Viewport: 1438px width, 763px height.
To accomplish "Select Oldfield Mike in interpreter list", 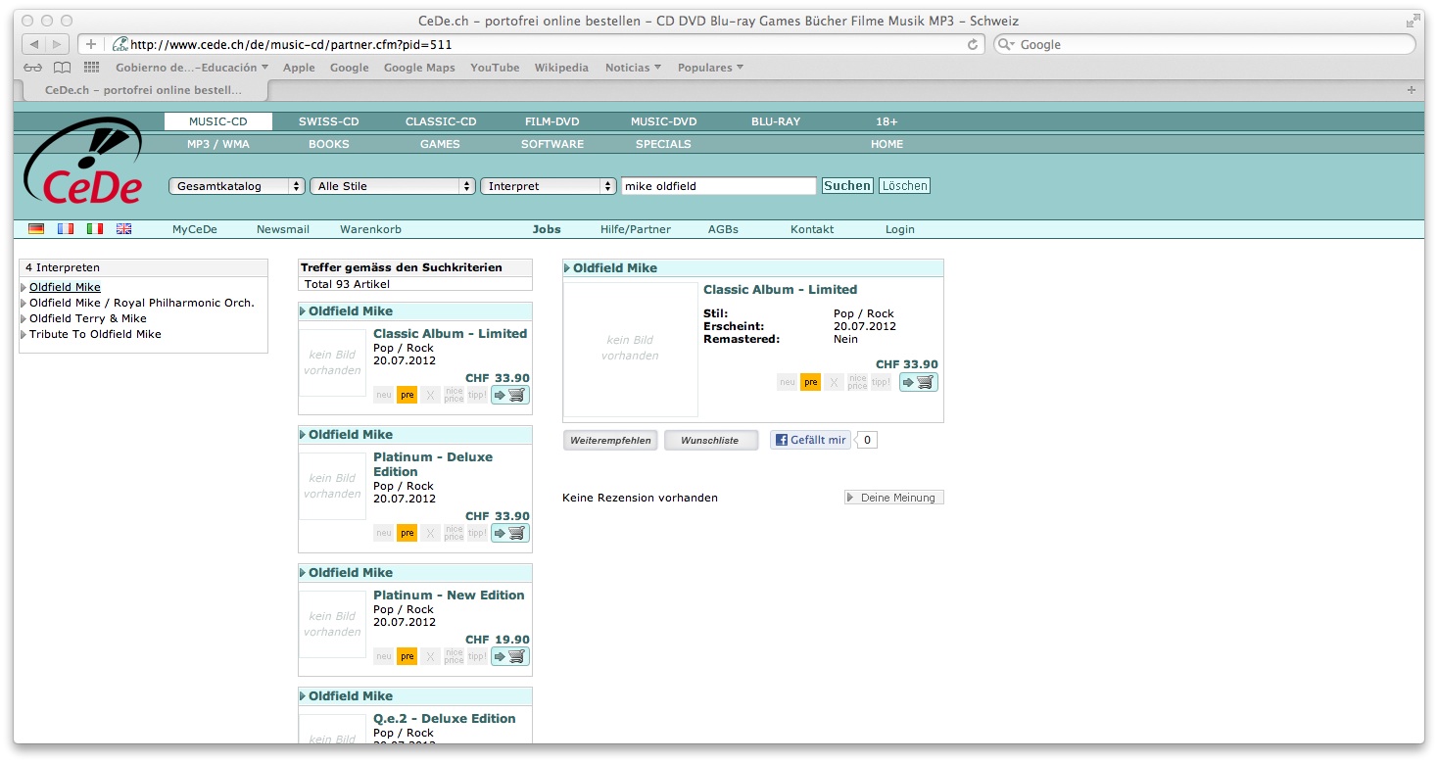I will click(x=65, y=287).
